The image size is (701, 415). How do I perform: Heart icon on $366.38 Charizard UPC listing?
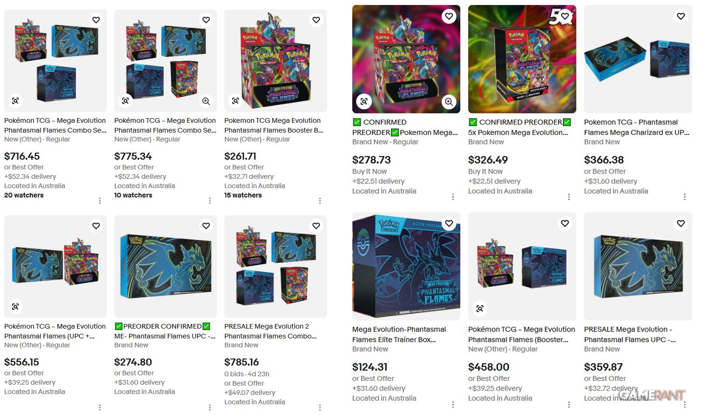point(681,16)
